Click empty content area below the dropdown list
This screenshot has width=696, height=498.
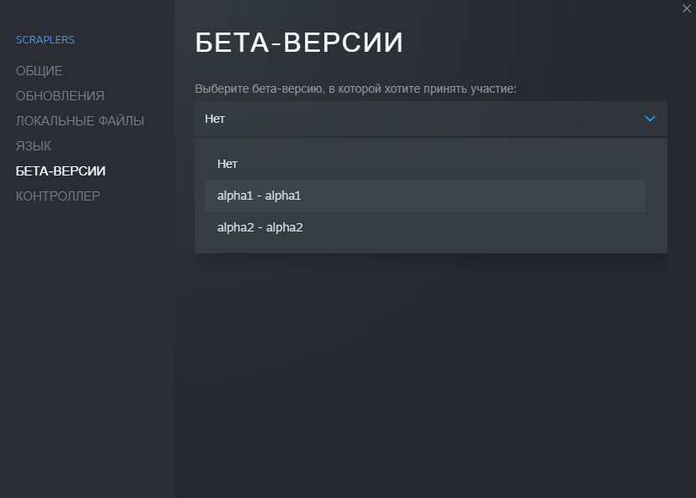click(x=430, y=368)
